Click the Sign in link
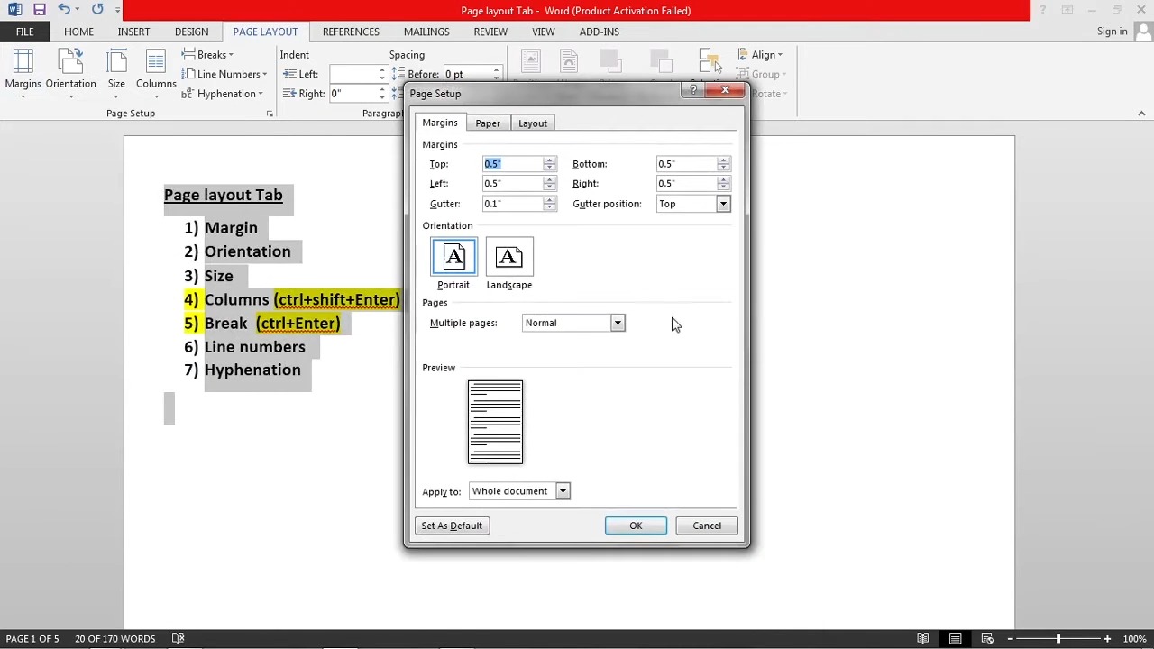Image resolution: width=1154 pixels, height=649 pixels. [x=1113, y=32]
